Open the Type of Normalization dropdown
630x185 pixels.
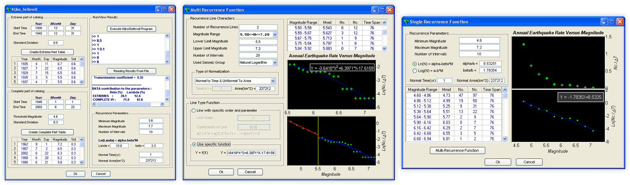[273, 81]
